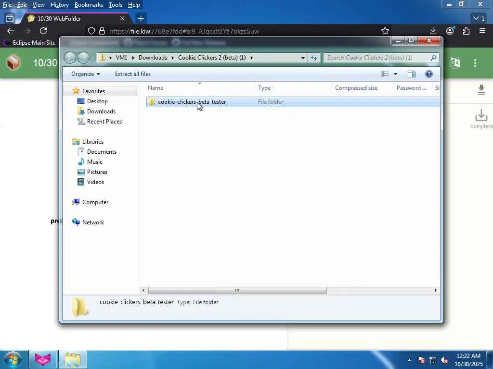Viewport: 493px width, 369px height.
Task: Click the shield tracking protection icon
Action: [91, 31]
